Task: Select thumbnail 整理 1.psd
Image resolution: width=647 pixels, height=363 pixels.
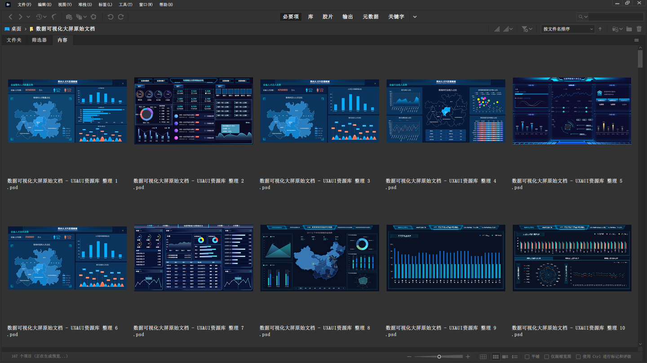Action: (x=67, y=111)
